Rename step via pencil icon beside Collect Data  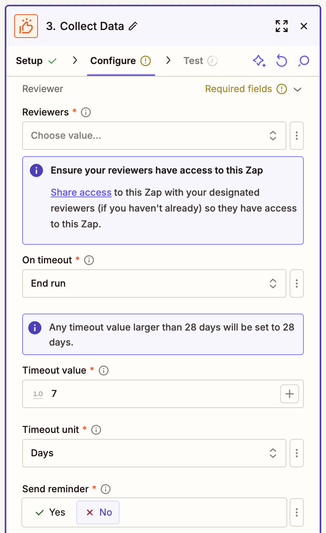[x=133, y=26]
